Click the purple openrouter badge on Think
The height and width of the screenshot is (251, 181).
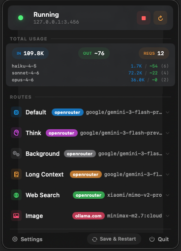(61, 133)
